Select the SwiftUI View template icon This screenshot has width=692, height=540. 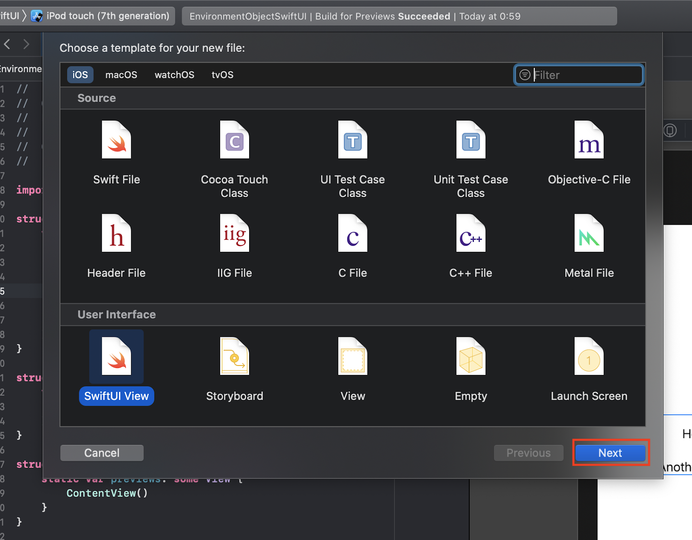pyautogui.click(x=116, y=356)
